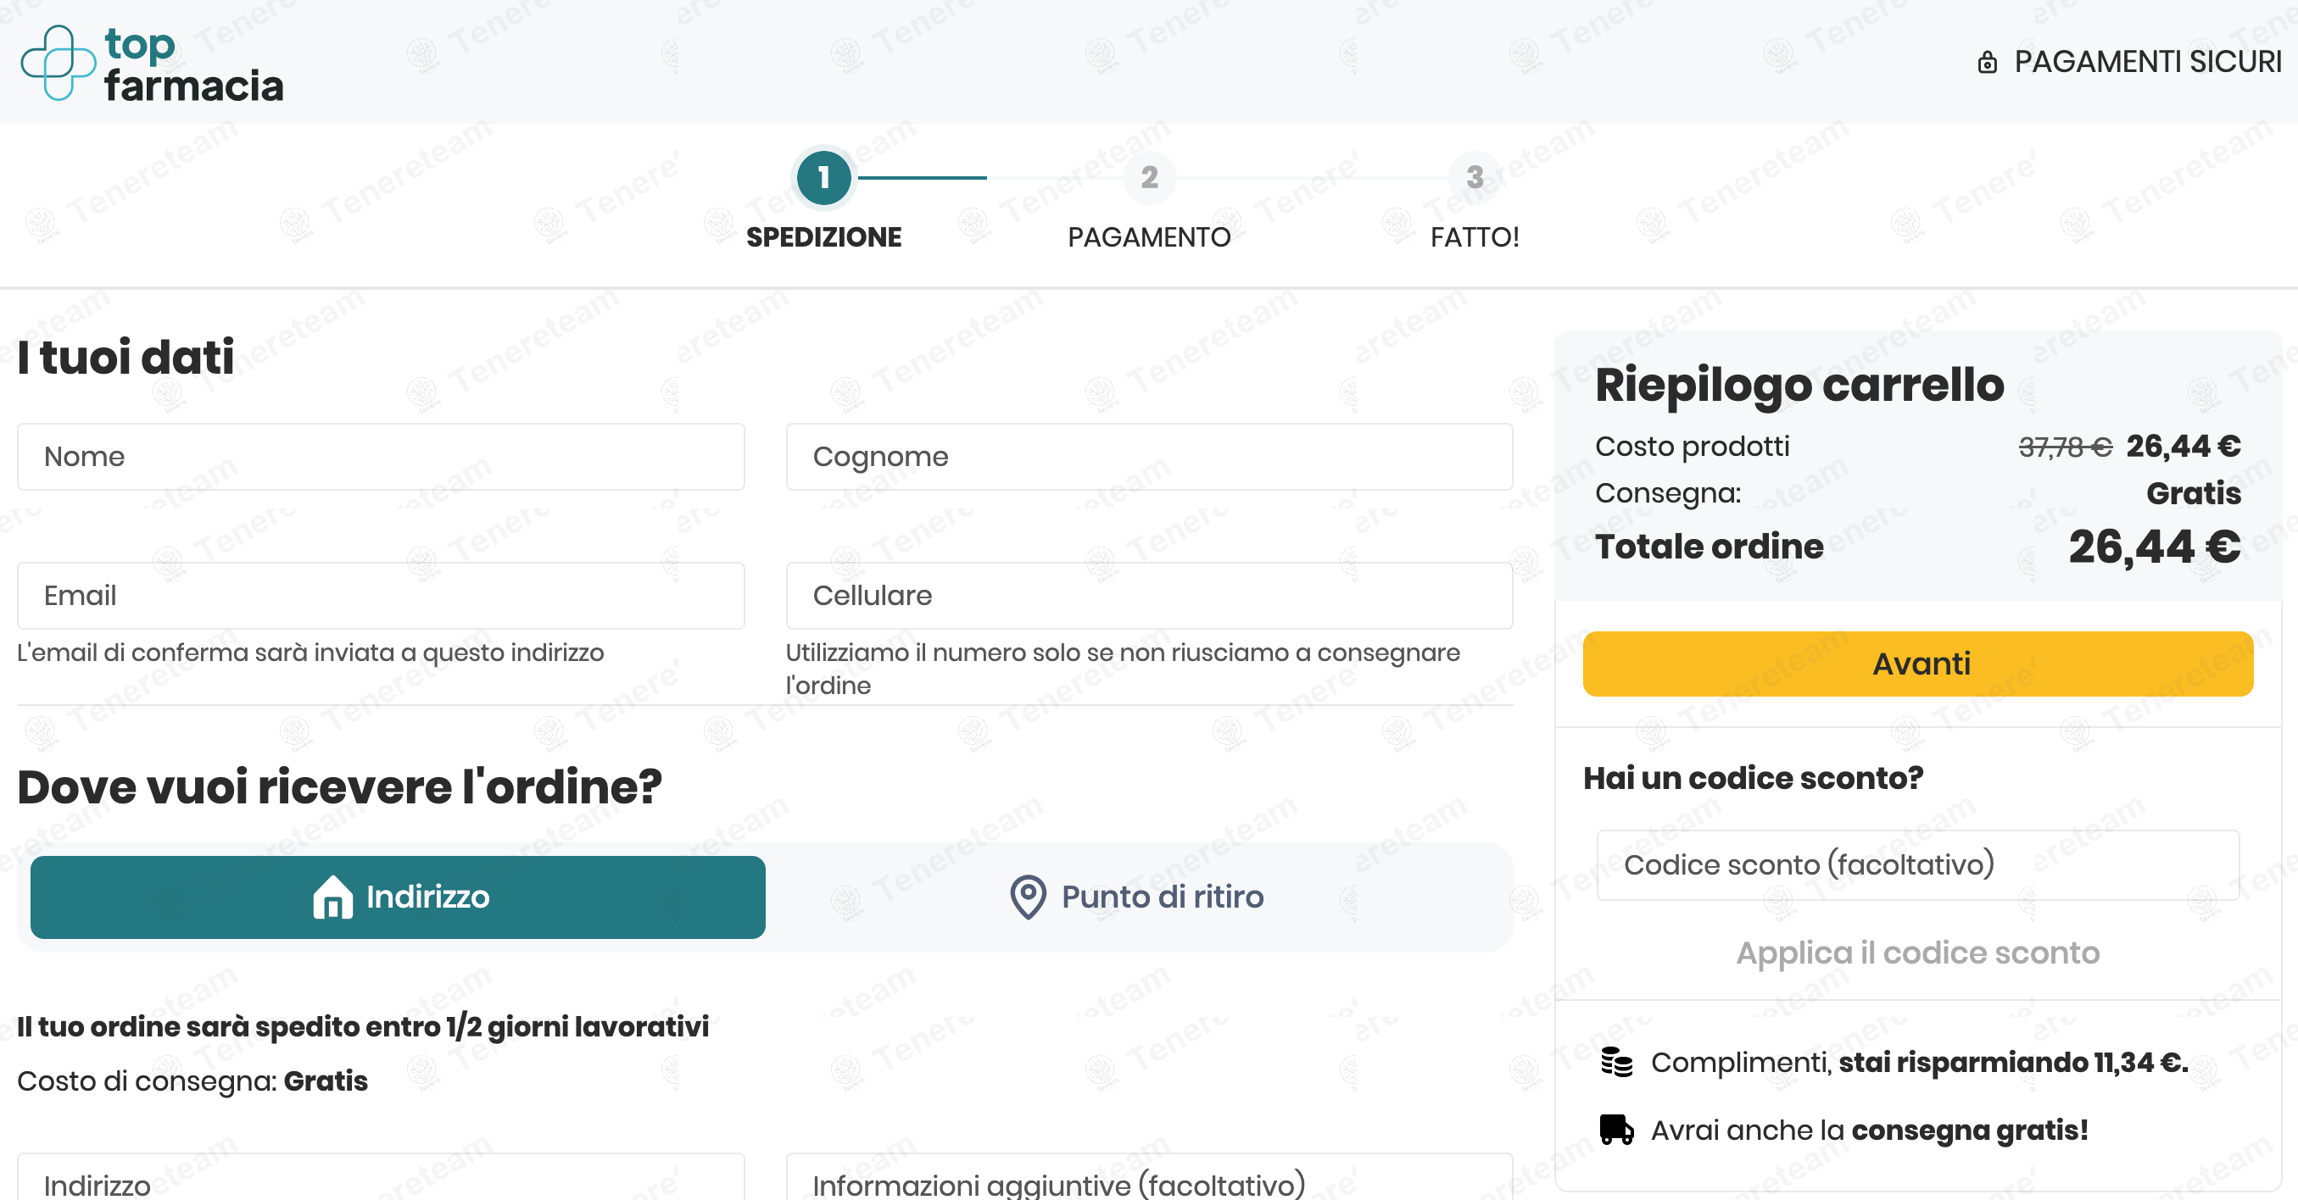Focus the Email input field
The image size is (2298, 1200).
click(x=381, y=596)
